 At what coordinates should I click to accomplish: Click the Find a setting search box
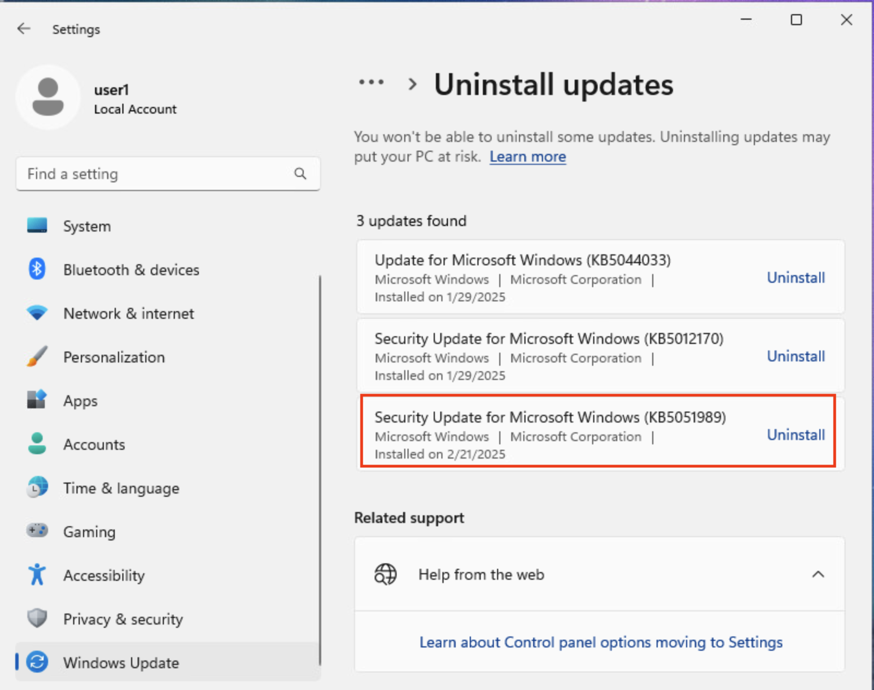coord(158,174)
